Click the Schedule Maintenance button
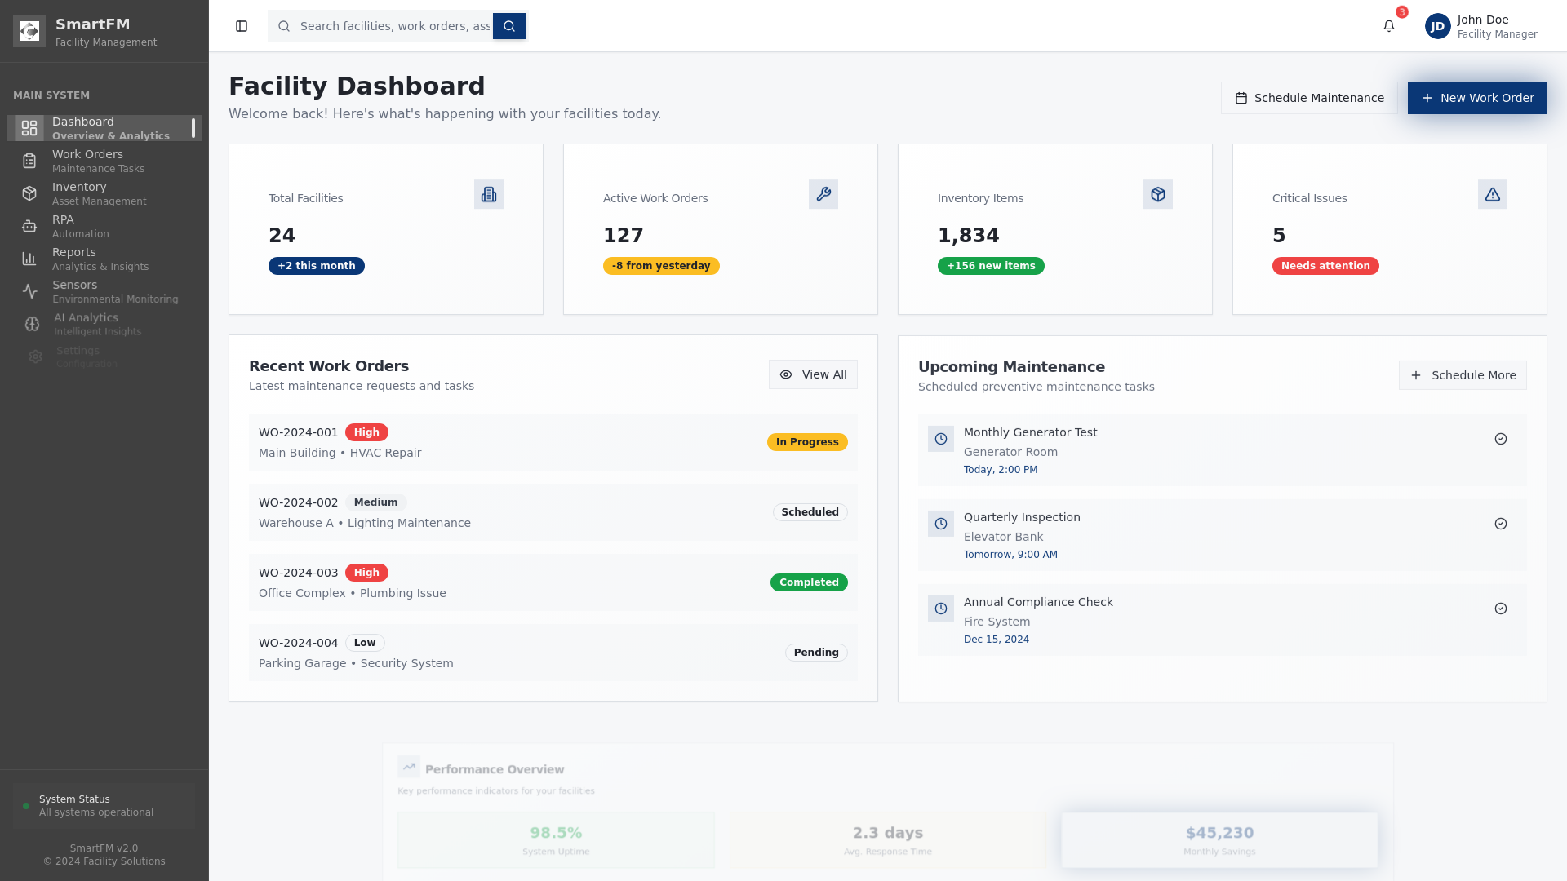This screenshot has height=881, width=1567. 1309,98
